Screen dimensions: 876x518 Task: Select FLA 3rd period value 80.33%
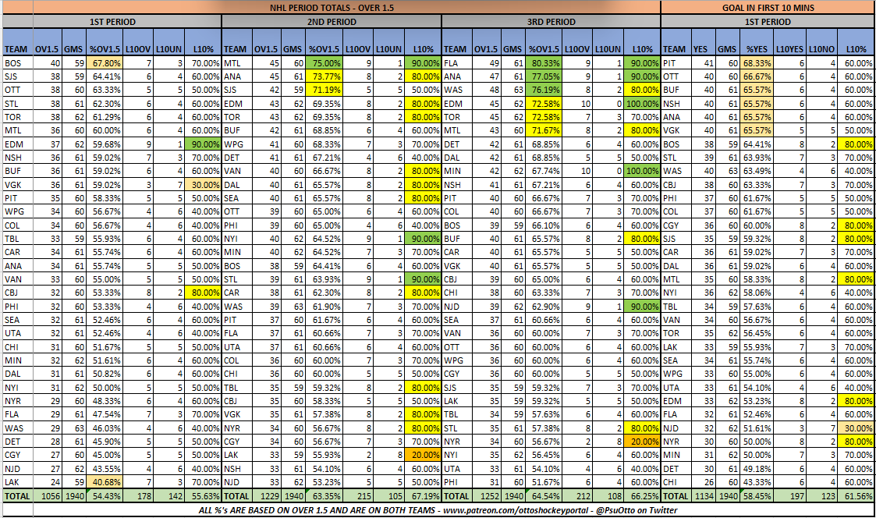tap(544, 63)
